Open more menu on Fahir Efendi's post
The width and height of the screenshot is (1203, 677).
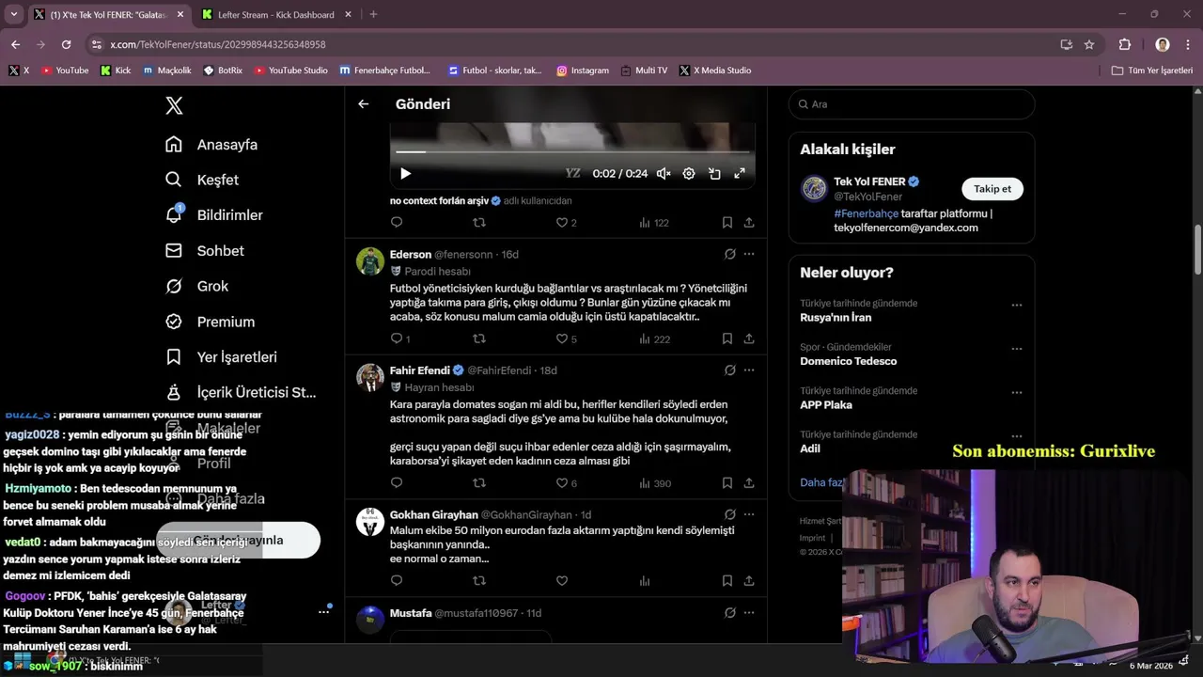(749, 370)
